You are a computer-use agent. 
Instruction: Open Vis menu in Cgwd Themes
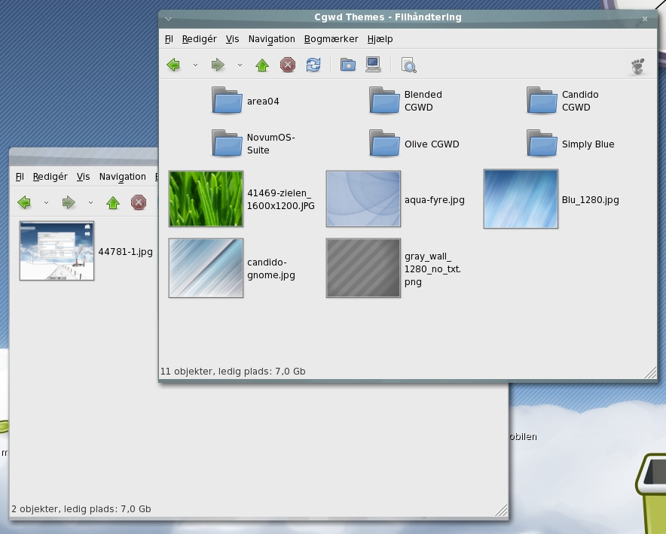click(x=232, y=39)
